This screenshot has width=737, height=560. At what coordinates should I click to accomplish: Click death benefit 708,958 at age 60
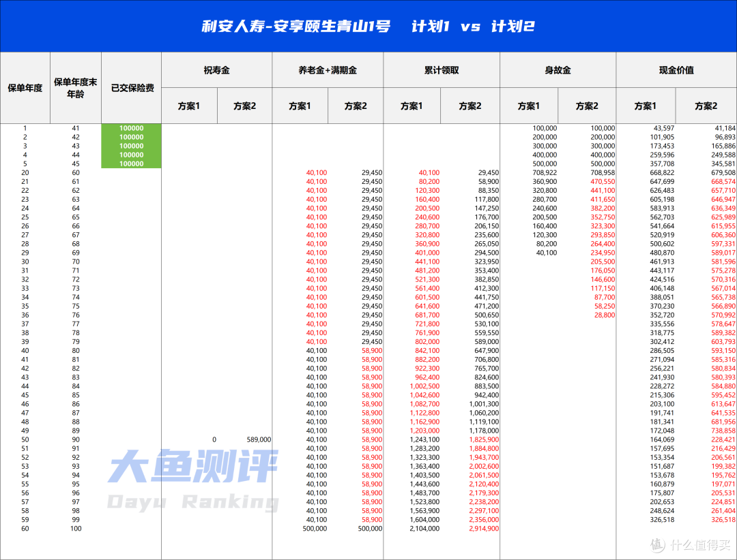[x=603, y=173]
